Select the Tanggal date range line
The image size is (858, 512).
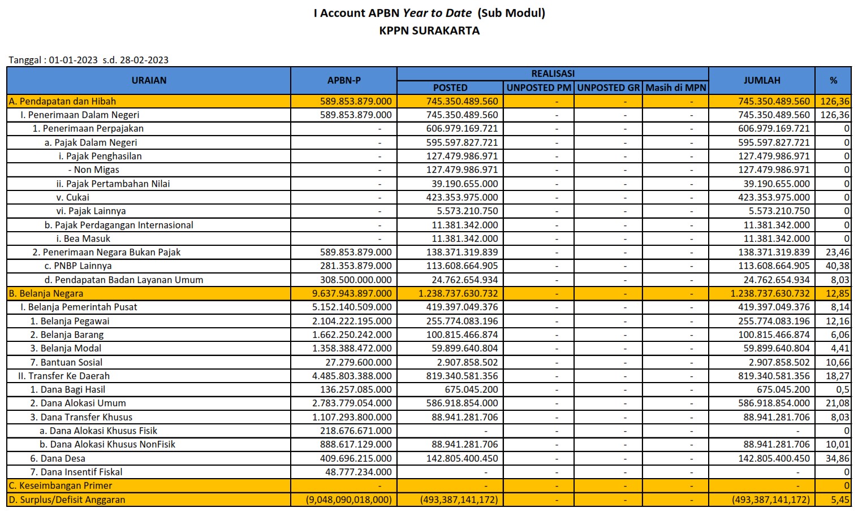(89, 60)
